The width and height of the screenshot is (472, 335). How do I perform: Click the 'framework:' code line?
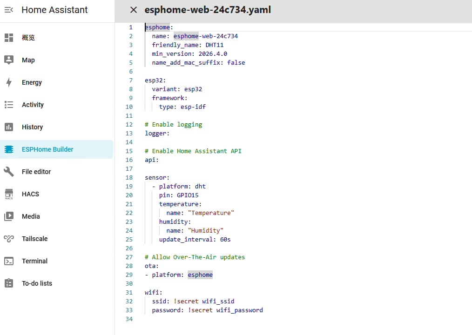click(169, 98)
